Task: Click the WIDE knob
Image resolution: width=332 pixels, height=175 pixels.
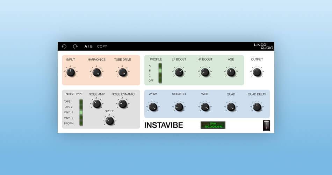Action: pyautogui.click(x=205, y=107)
